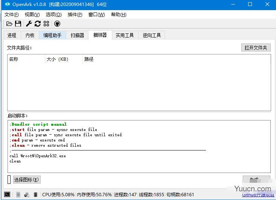Open GitHub via the octocat icon
276x200 pixels.
[x=57, y=24]
